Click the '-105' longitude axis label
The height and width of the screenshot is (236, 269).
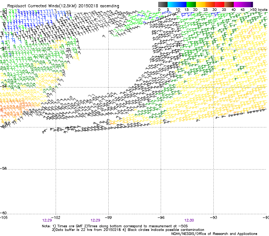point(4,217)
